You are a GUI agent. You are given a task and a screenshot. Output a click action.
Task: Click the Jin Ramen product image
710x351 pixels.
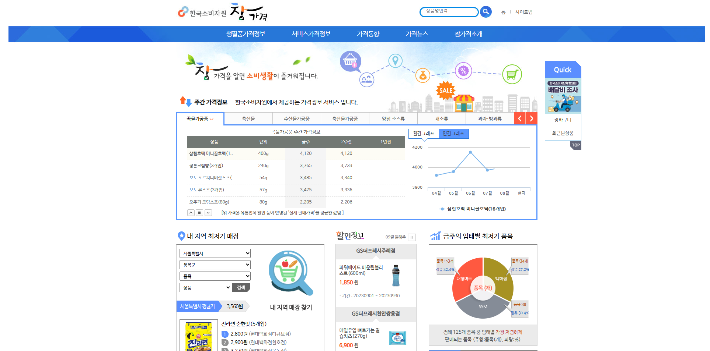click(x=198, y=336)
